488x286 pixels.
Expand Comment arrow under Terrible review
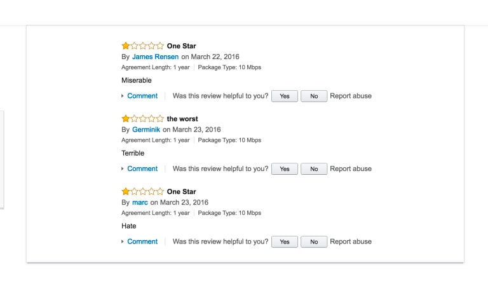[x=122, y=168]
